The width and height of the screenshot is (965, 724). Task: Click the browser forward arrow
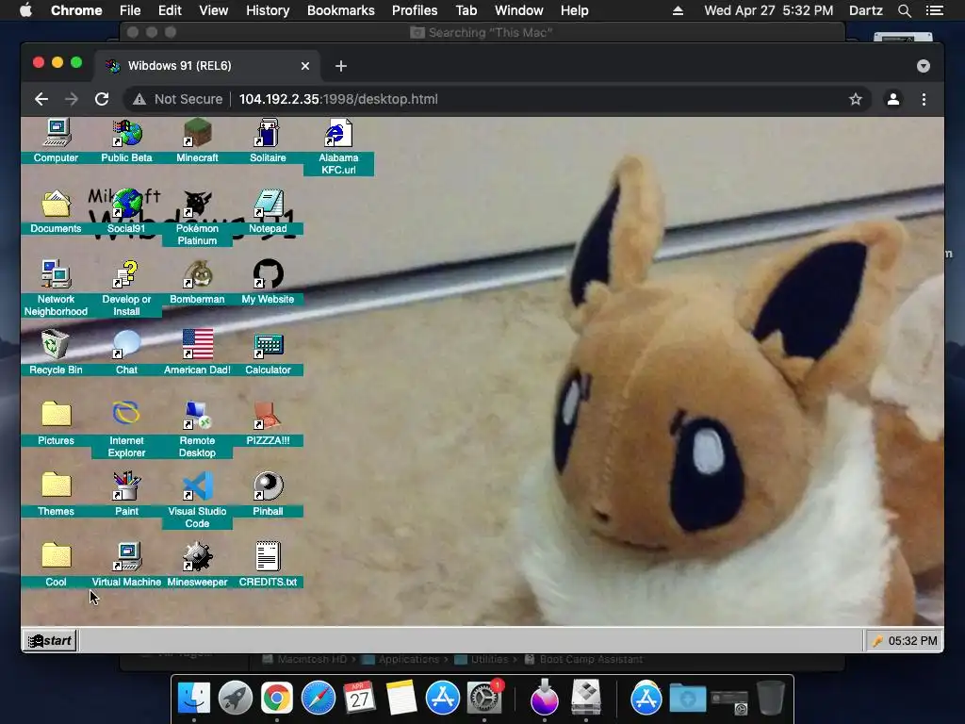[72, 99]
